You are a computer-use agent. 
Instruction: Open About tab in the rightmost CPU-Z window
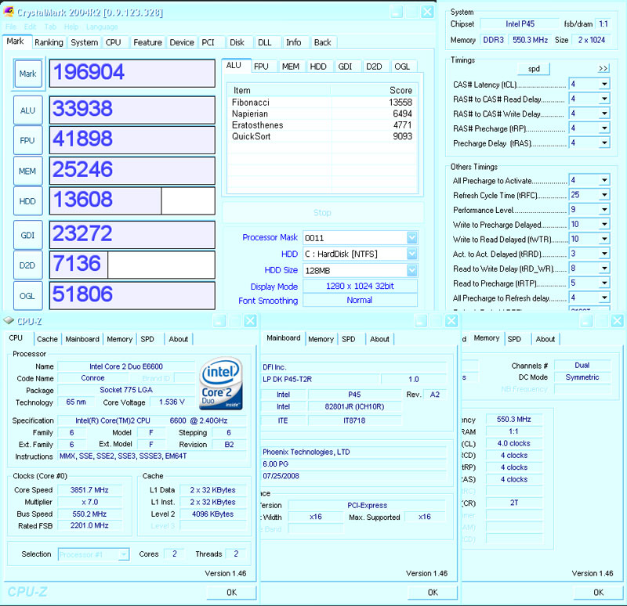pos(545,339)
